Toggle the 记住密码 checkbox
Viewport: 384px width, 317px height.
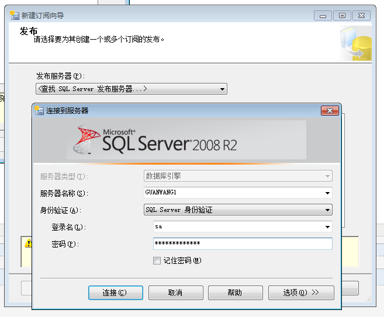157,261
